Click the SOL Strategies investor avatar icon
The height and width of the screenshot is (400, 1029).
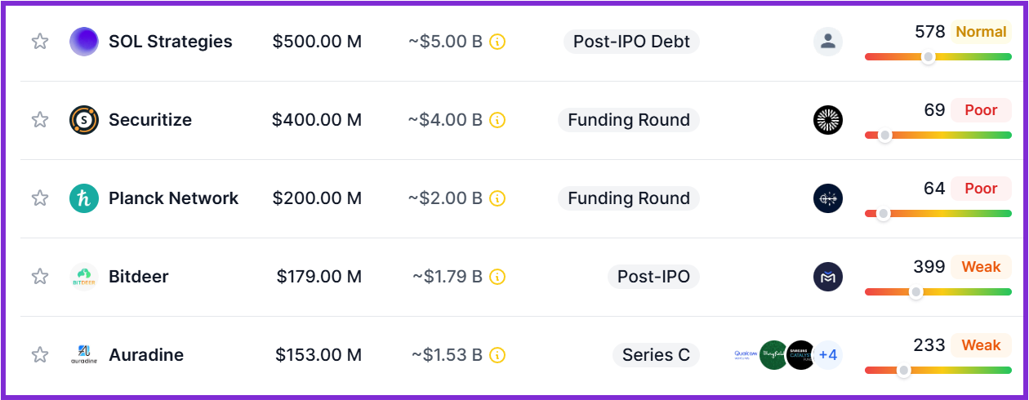pyautogui.click(x=828, y=42)
